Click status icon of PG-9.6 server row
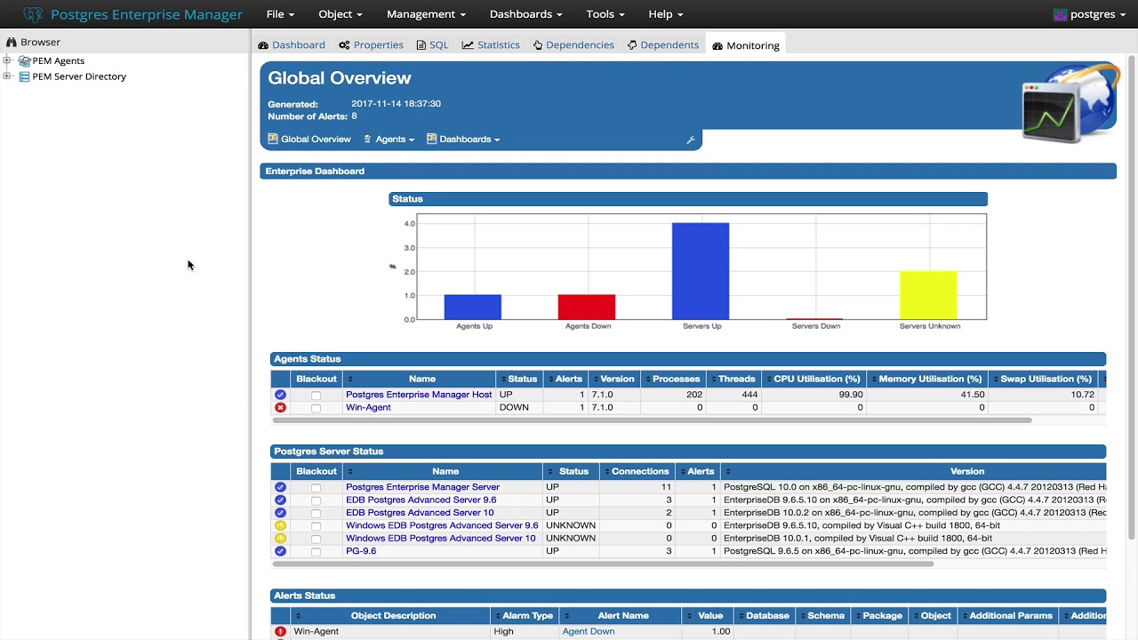Image resolution: width=1138 pixels, height=640 pixels. (x=281, y=551)
